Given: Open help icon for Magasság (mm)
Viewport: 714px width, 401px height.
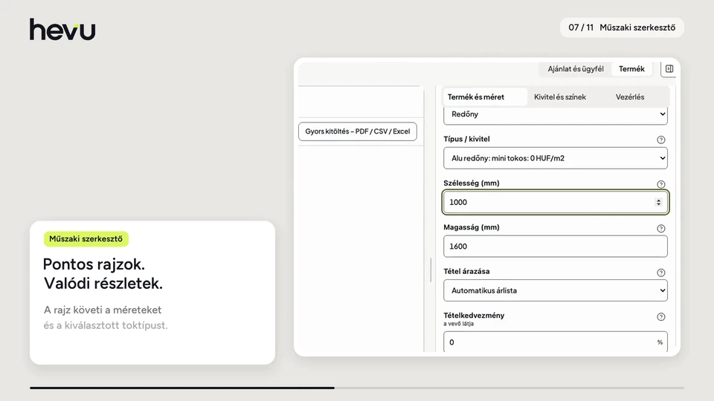Looking at the screenshot, I should click(x=660, y=228).
